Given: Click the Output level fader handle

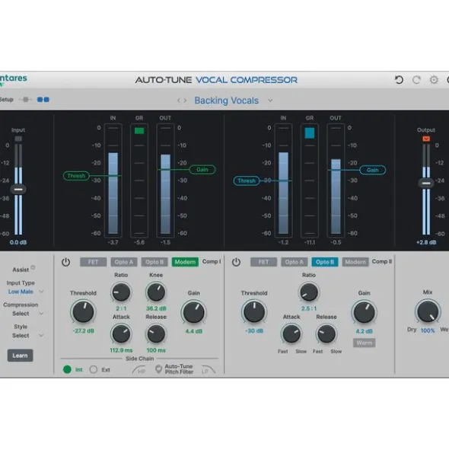Looking at the screenshot, I should (x=426, y=183).
